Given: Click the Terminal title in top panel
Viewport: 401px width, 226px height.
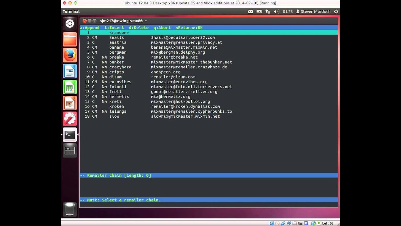Looking at the screenshot, I should pos(71,11).
